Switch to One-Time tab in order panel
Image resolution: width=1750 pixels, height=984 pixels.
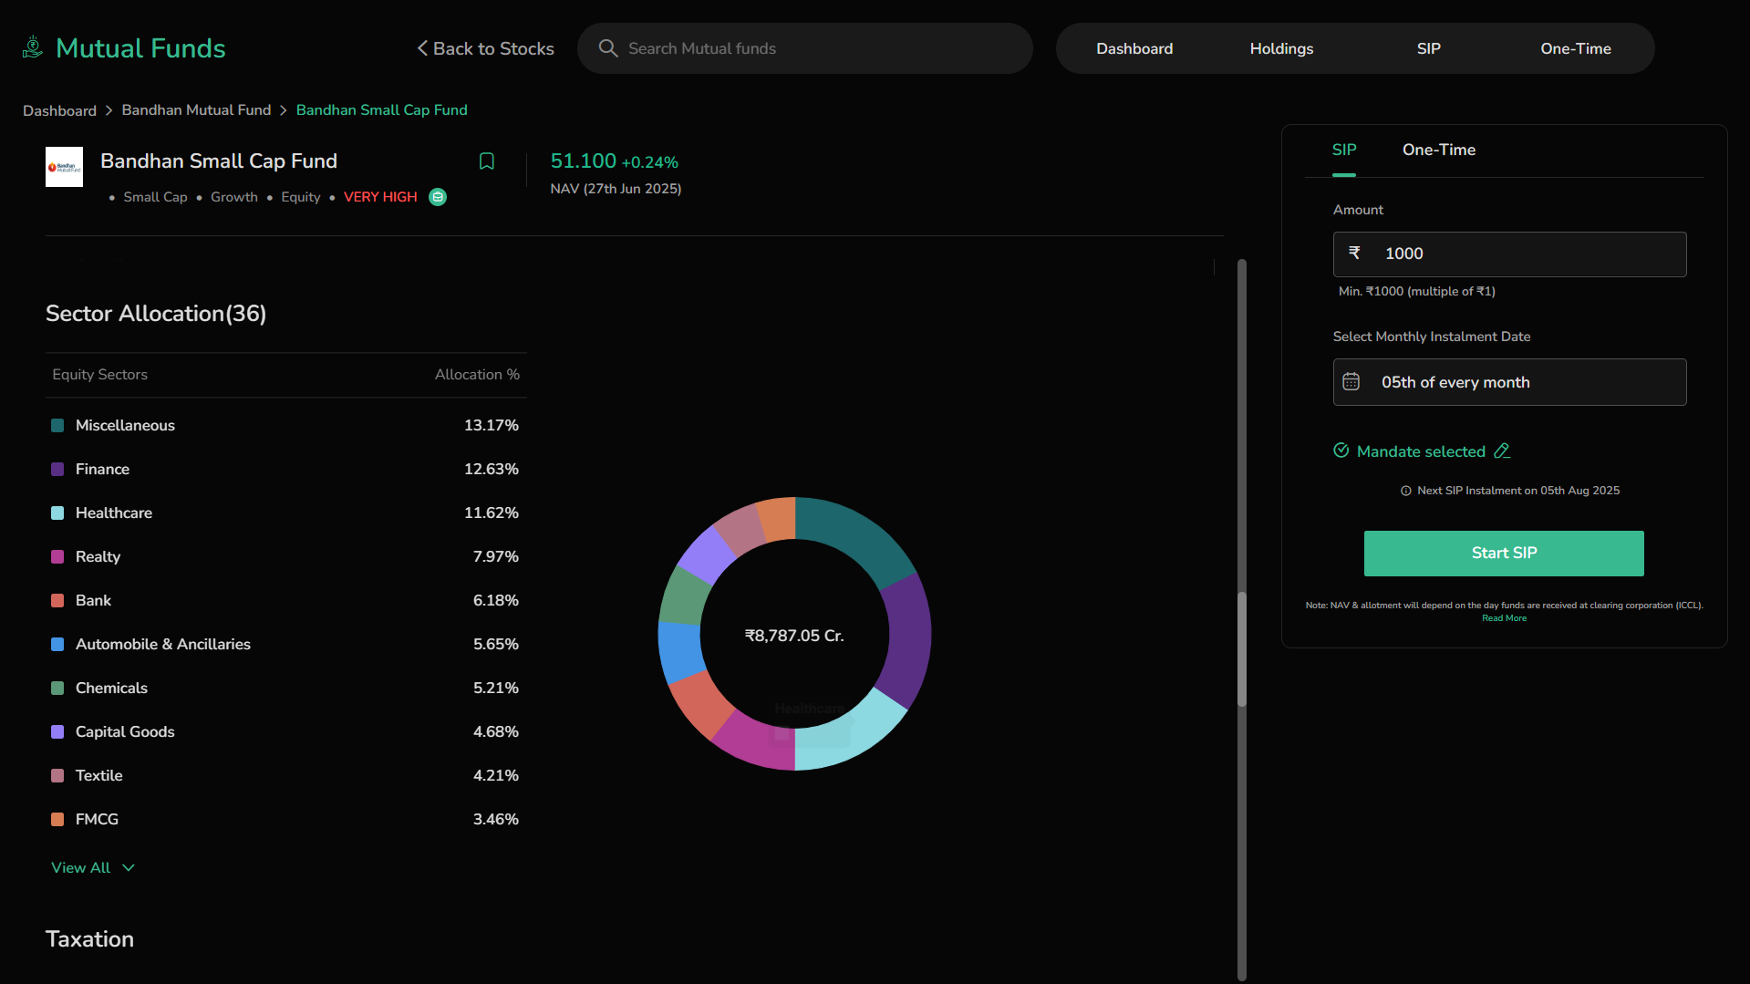[1439, 150]
